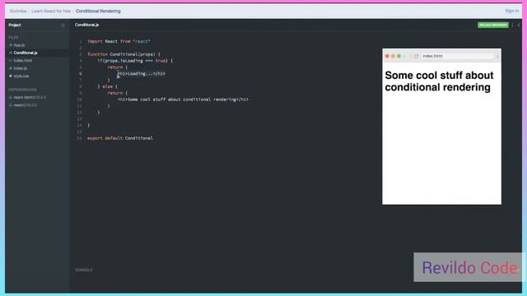This screenshot has height=296, width=527.
Task: Click Sign in at the top right
Action: [512, 11]
